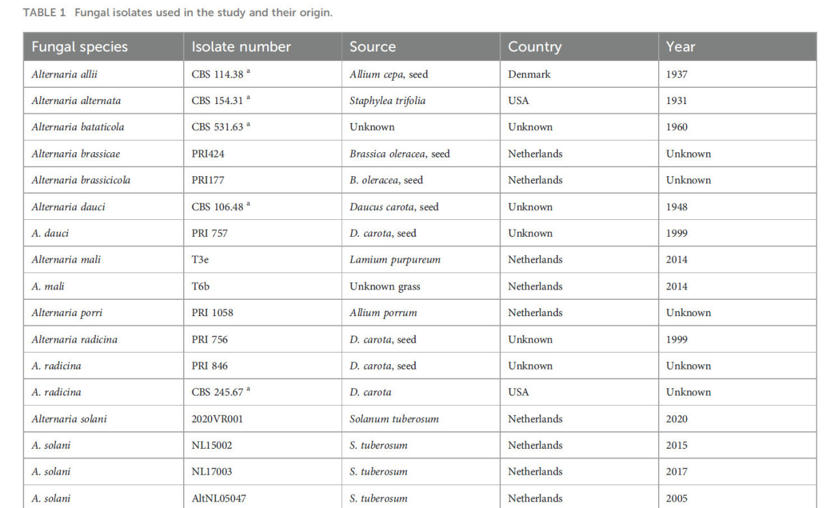Click the Table 1 caption text

pyautogui.click(x=177, y=12)
